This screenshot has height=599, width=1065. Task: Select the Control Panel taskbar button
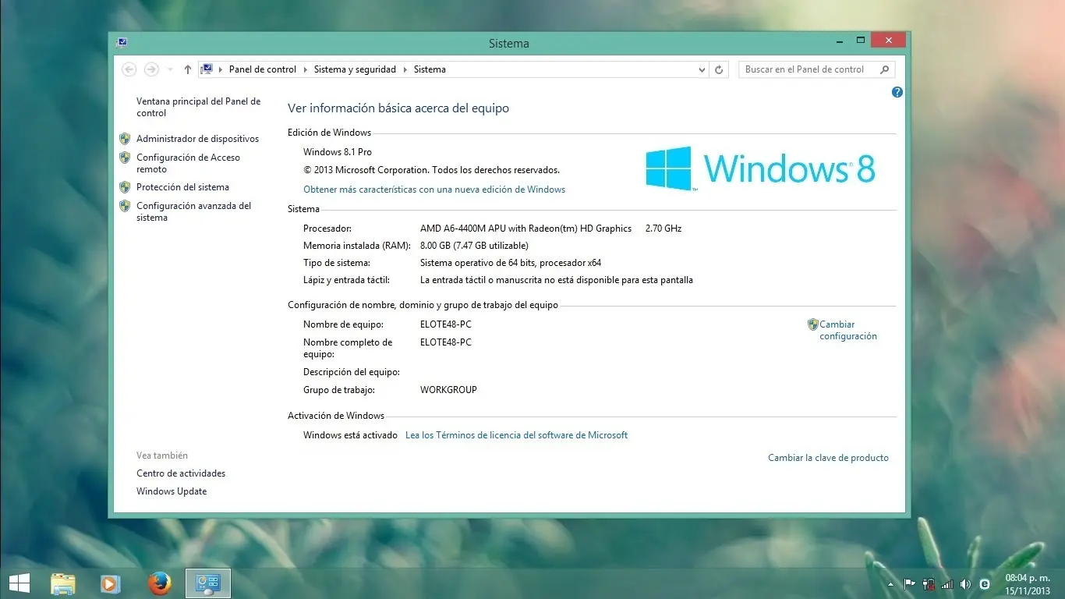(x=208, y=583)
